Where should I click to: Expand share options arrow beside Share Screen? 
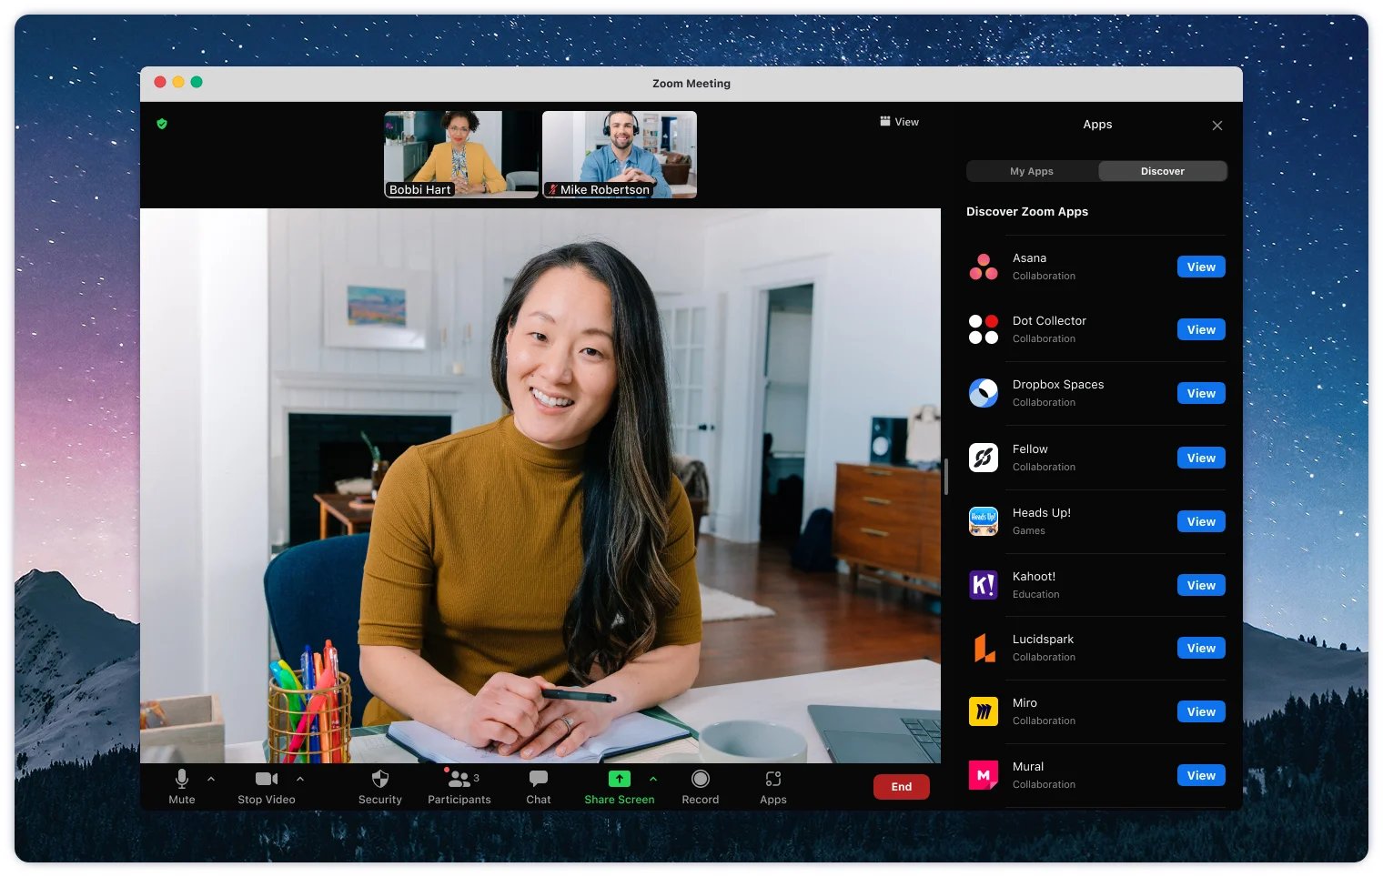click(x=653, y=779)
